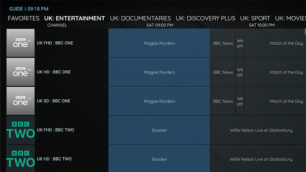Click the Weath program cell on UK FHD : BBC ONE
Image resolution: width=306 pixels, height=172 pixels.
[240, 43]
